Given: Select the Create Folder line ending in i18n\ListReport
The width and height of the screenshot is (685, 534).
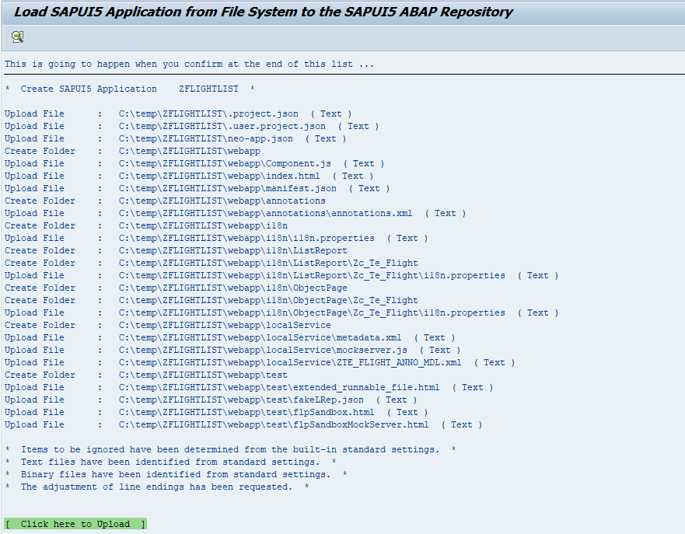Looking at the screenshot, I should point(176,250).
